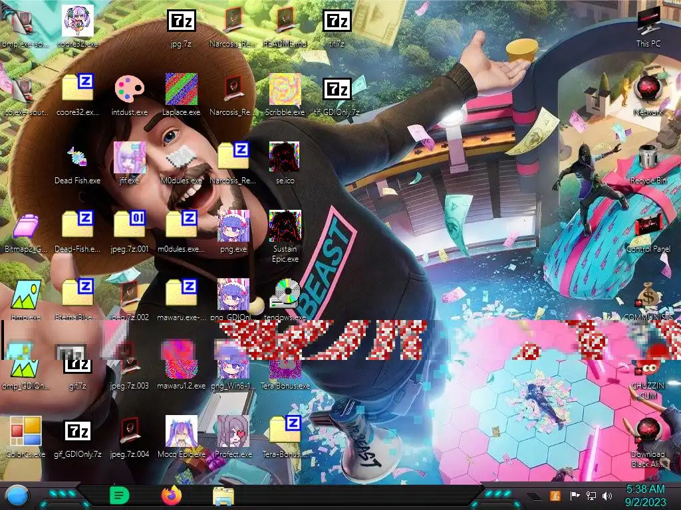This screenshot has height=510, width=681.
Task: Launch the jfif.exe icon
Action: (130, 157)
